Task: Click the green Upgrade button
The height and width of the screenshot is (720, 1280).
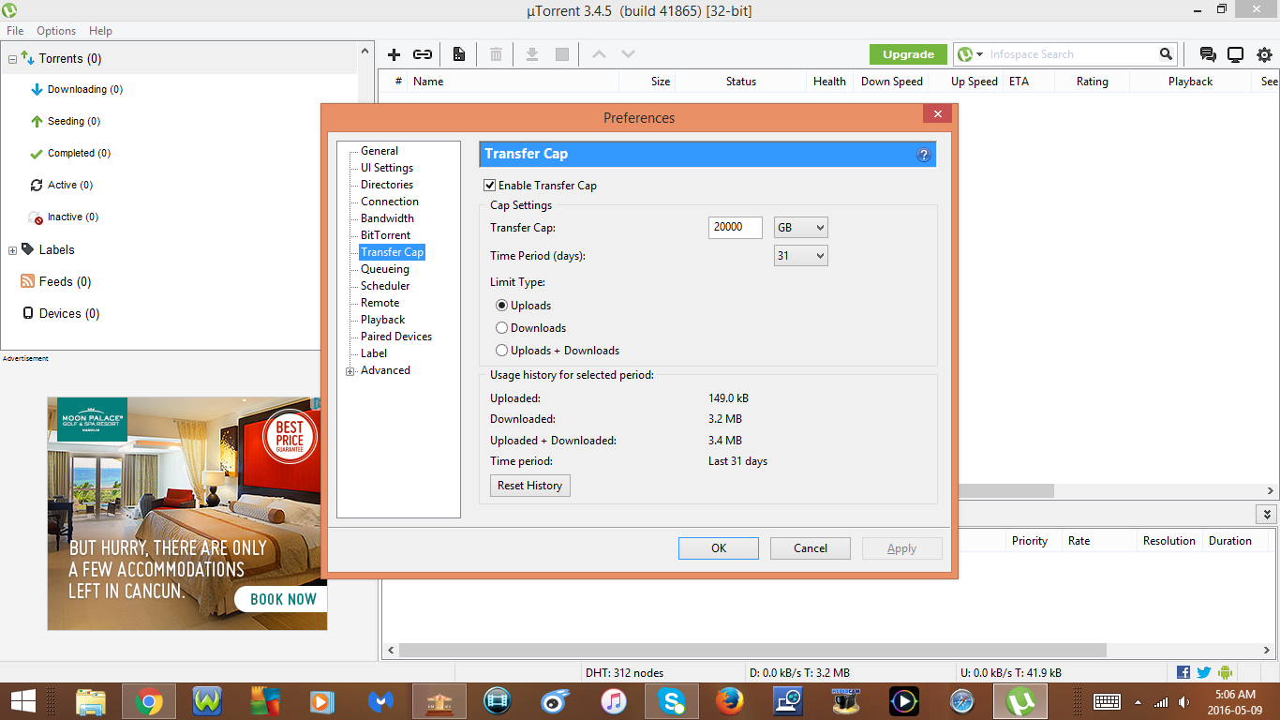Action: click(x=908, y=54)
